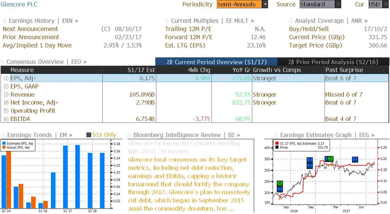This screenshot has height=214, width=390.
Task: Click Missed 6 of 7 surprise cell
Action: (x=344, y=95)
